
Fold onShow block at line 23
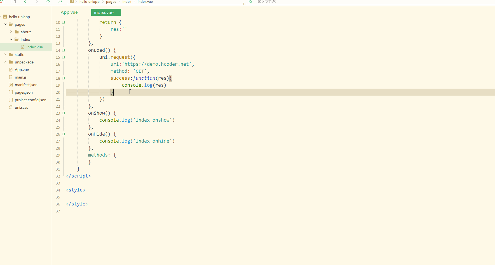coord(64,113)
